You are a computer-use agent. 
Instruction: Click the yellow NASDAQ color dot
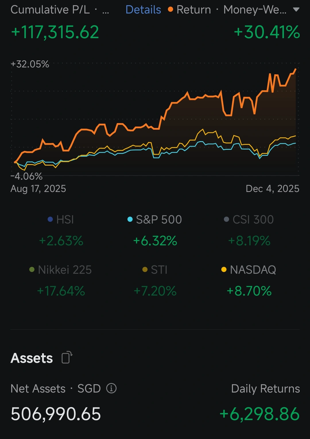click(224, 270)
